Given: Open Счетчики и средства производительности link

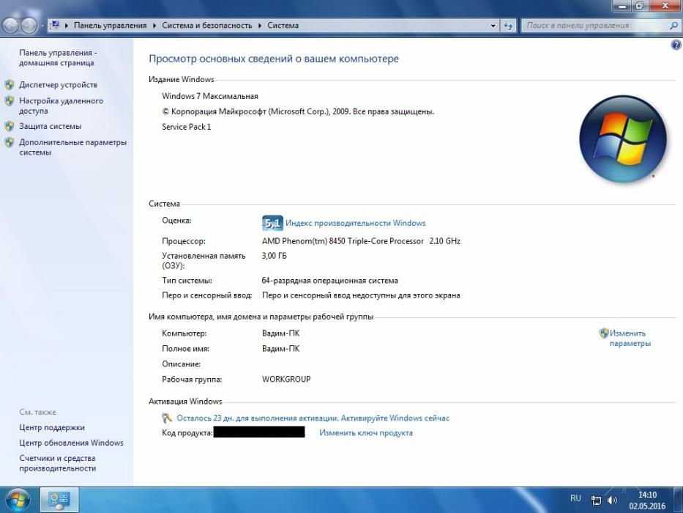Looking at the screenshot, I should (58, 463).
